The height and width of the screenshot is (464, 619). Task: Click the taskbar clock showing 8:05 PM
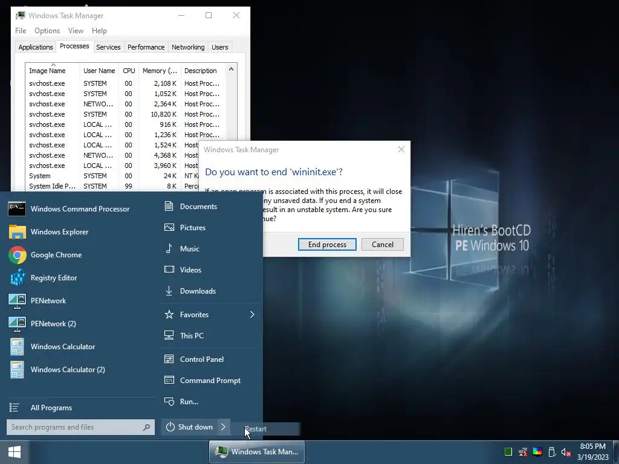[592, 452]
